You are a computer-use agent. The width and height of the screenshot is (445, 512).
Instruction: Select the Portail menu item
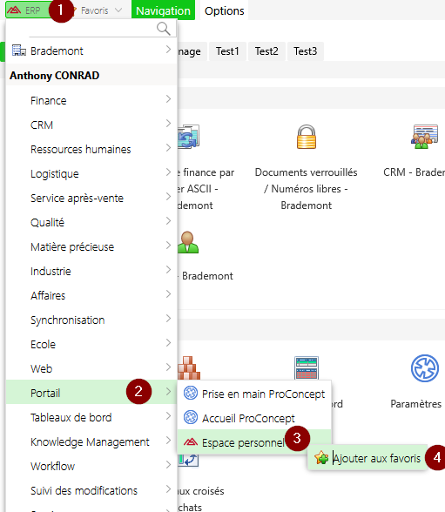pos(91,393)
